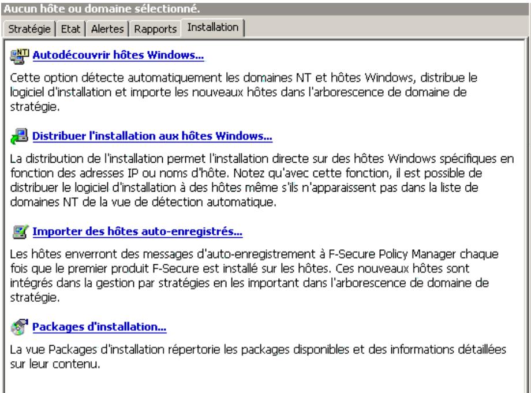Click paragraph starting 'Les hôtes enverront des messages'

pyautogui.click(x=254, y=275)
